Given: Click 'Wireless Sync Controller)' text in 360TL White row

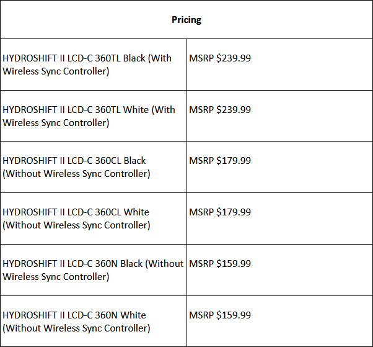Looking at the screenshot, I should pos(56,123).
